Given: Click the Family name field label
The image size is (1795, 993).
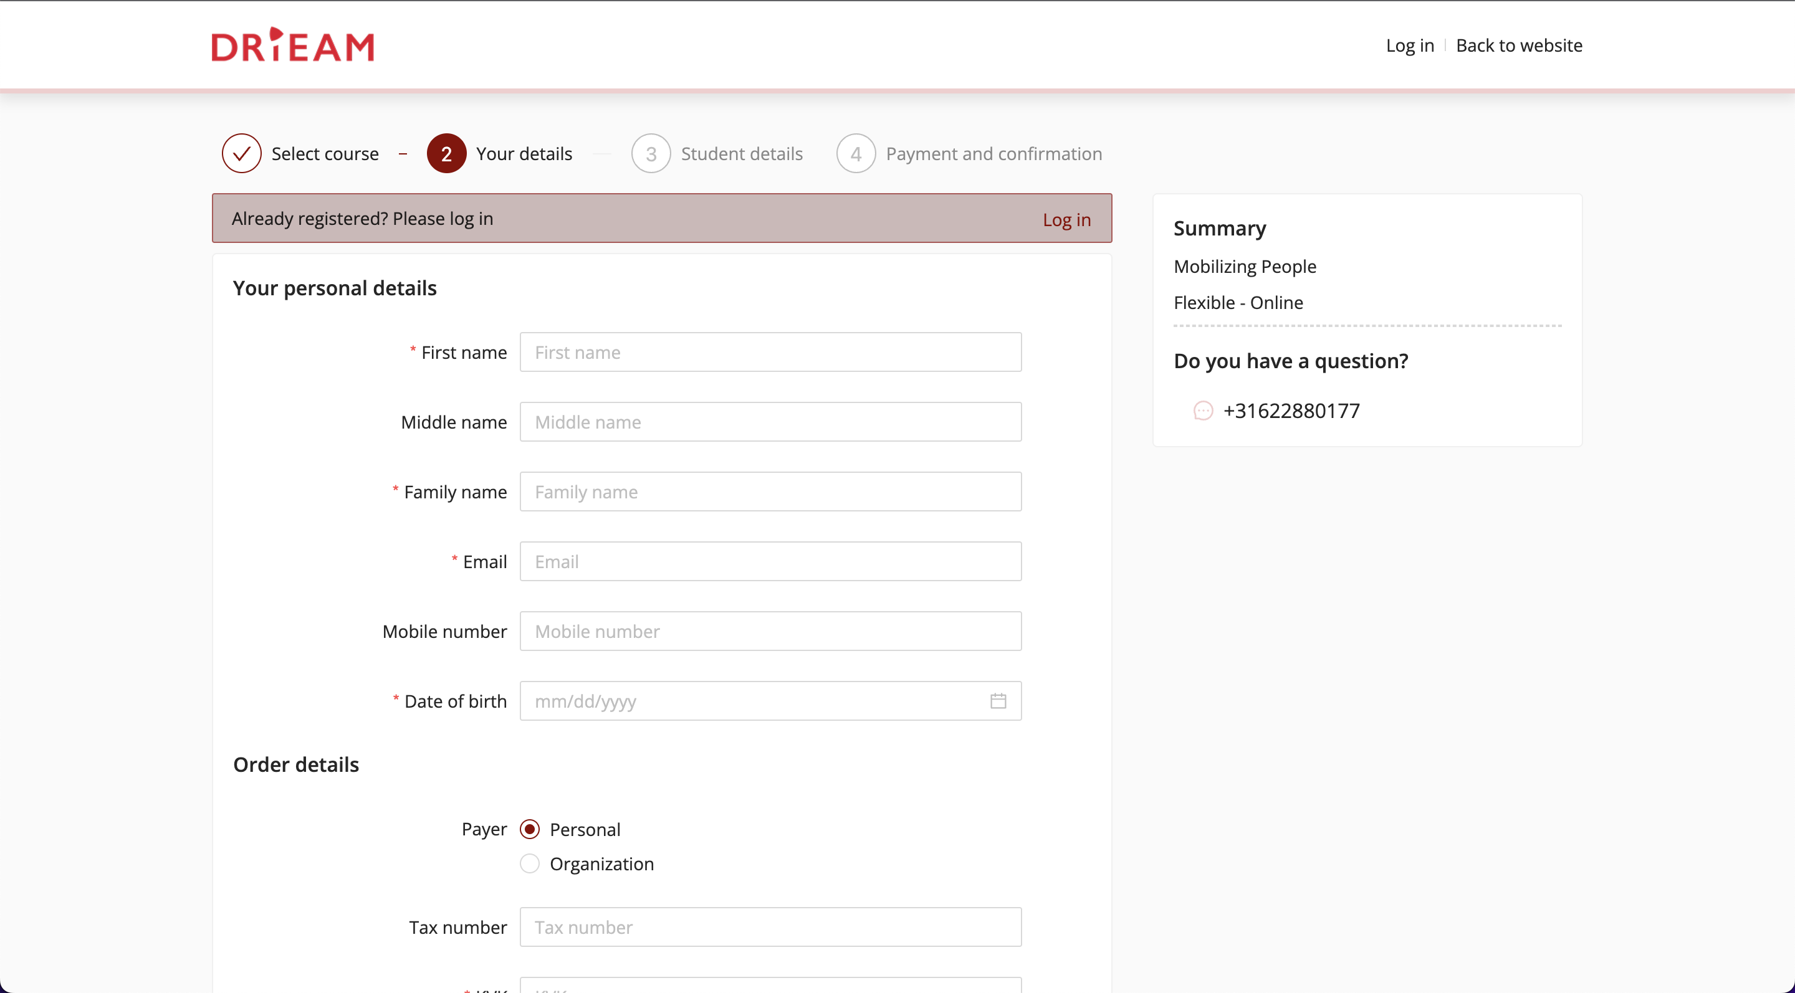Looking at the screenshot, I should pos(455,492).
